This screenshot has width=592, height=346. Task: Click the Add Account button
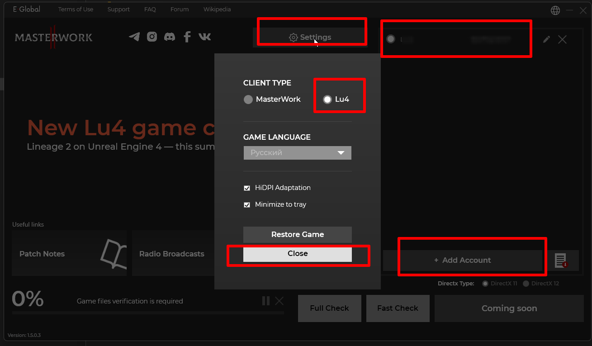pos(462,261)
